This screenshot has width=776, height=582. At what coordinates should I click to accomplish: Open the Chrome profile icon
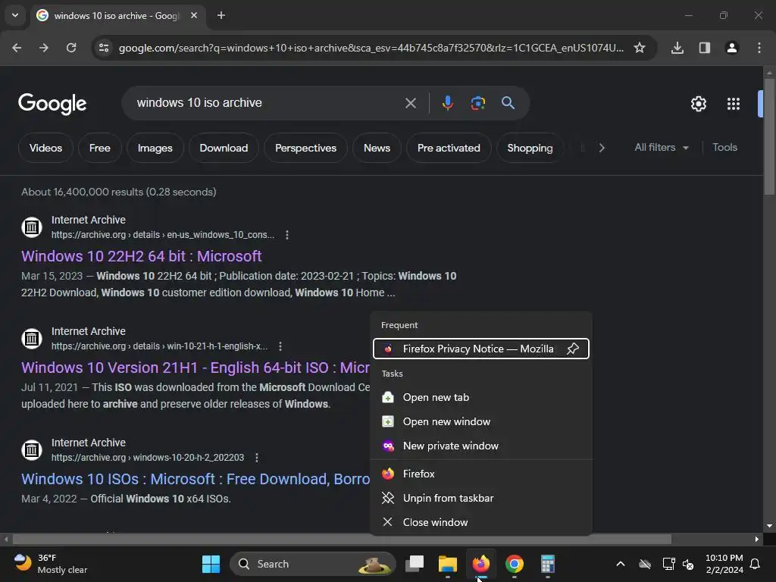[731, 48]
